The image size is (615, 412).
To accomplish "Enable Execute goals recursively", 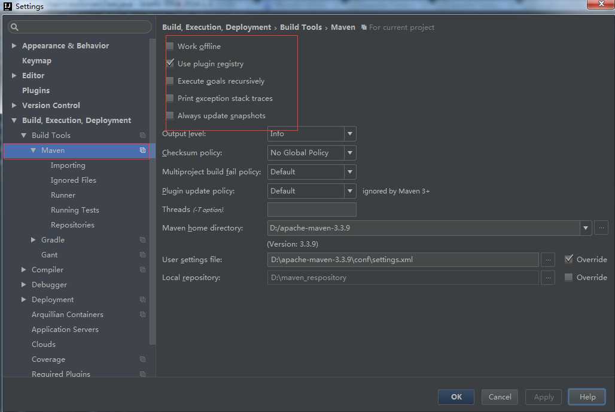I will 170,81.
